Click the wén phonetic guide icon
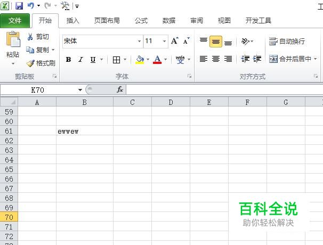 point(180,60)
